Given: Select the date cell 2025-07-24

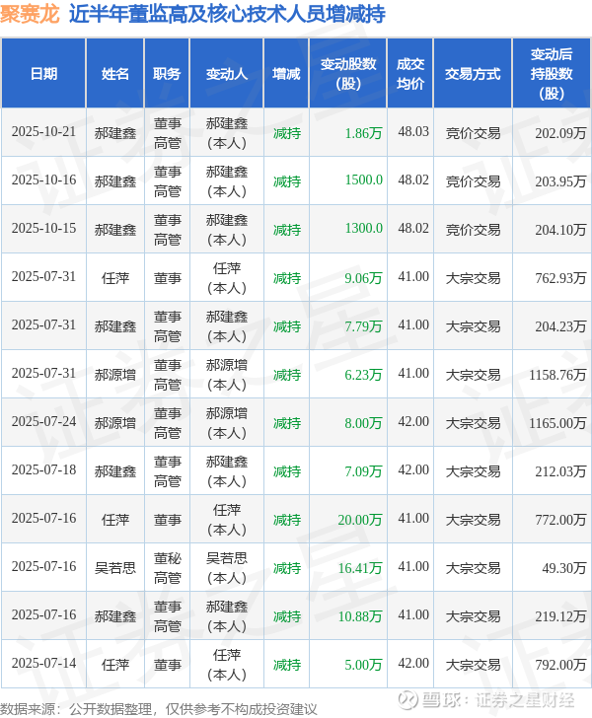Looking at the screenshot, I should (43, 422).
